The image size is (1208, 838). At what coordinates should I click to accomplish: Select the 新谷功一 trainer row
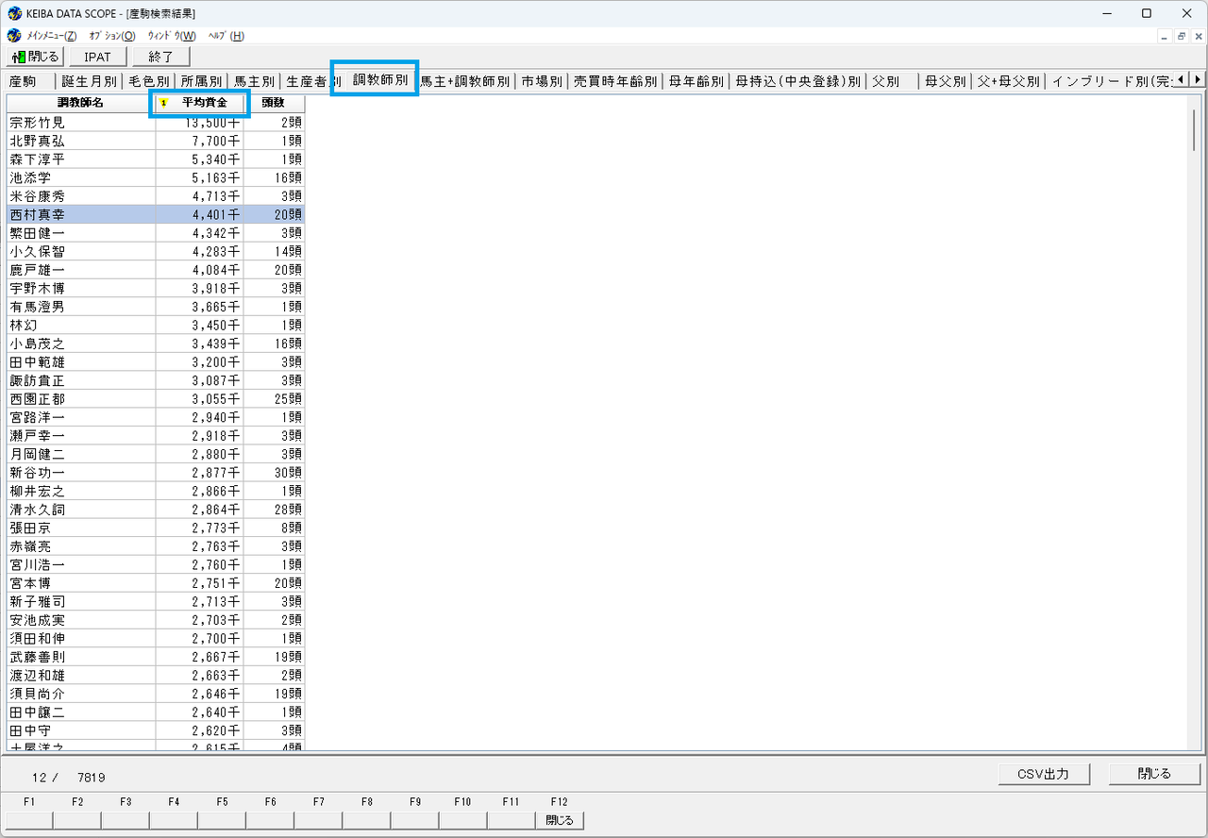pos(156,473)
